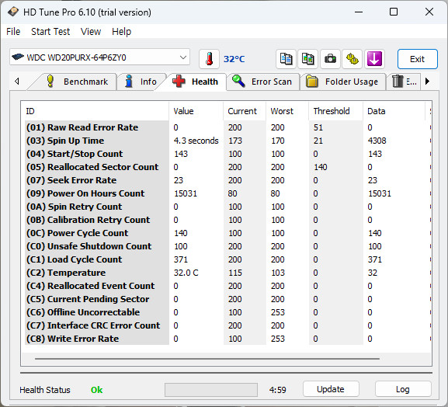Open the Help menu
The width and height of the screenshot is (448, 407).
[x=121, y=31]
